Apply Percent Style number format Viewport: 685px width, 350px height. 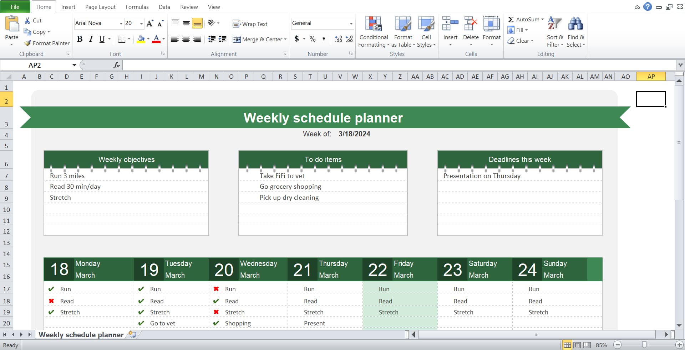pyautogui.click(x=313, y=39)
